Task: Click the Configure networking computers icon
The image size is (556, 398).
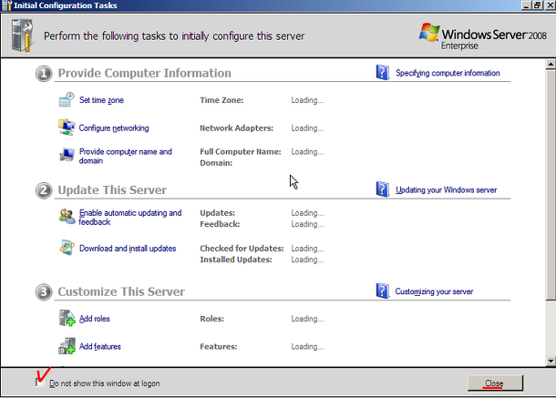Action: pyautogui.click(x=67, y=128)
